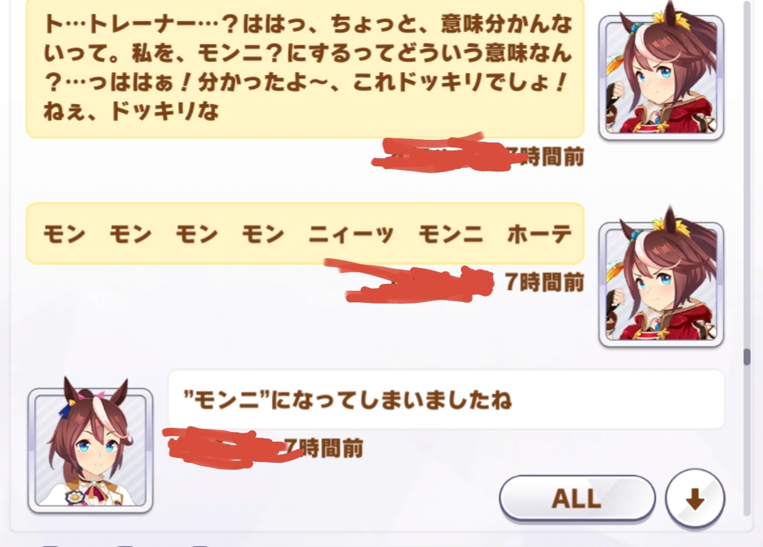Viewport: 763px width, 547px height.
Task: Click the dark scrollbar thumb on right edge
Action: coord(747,356)
